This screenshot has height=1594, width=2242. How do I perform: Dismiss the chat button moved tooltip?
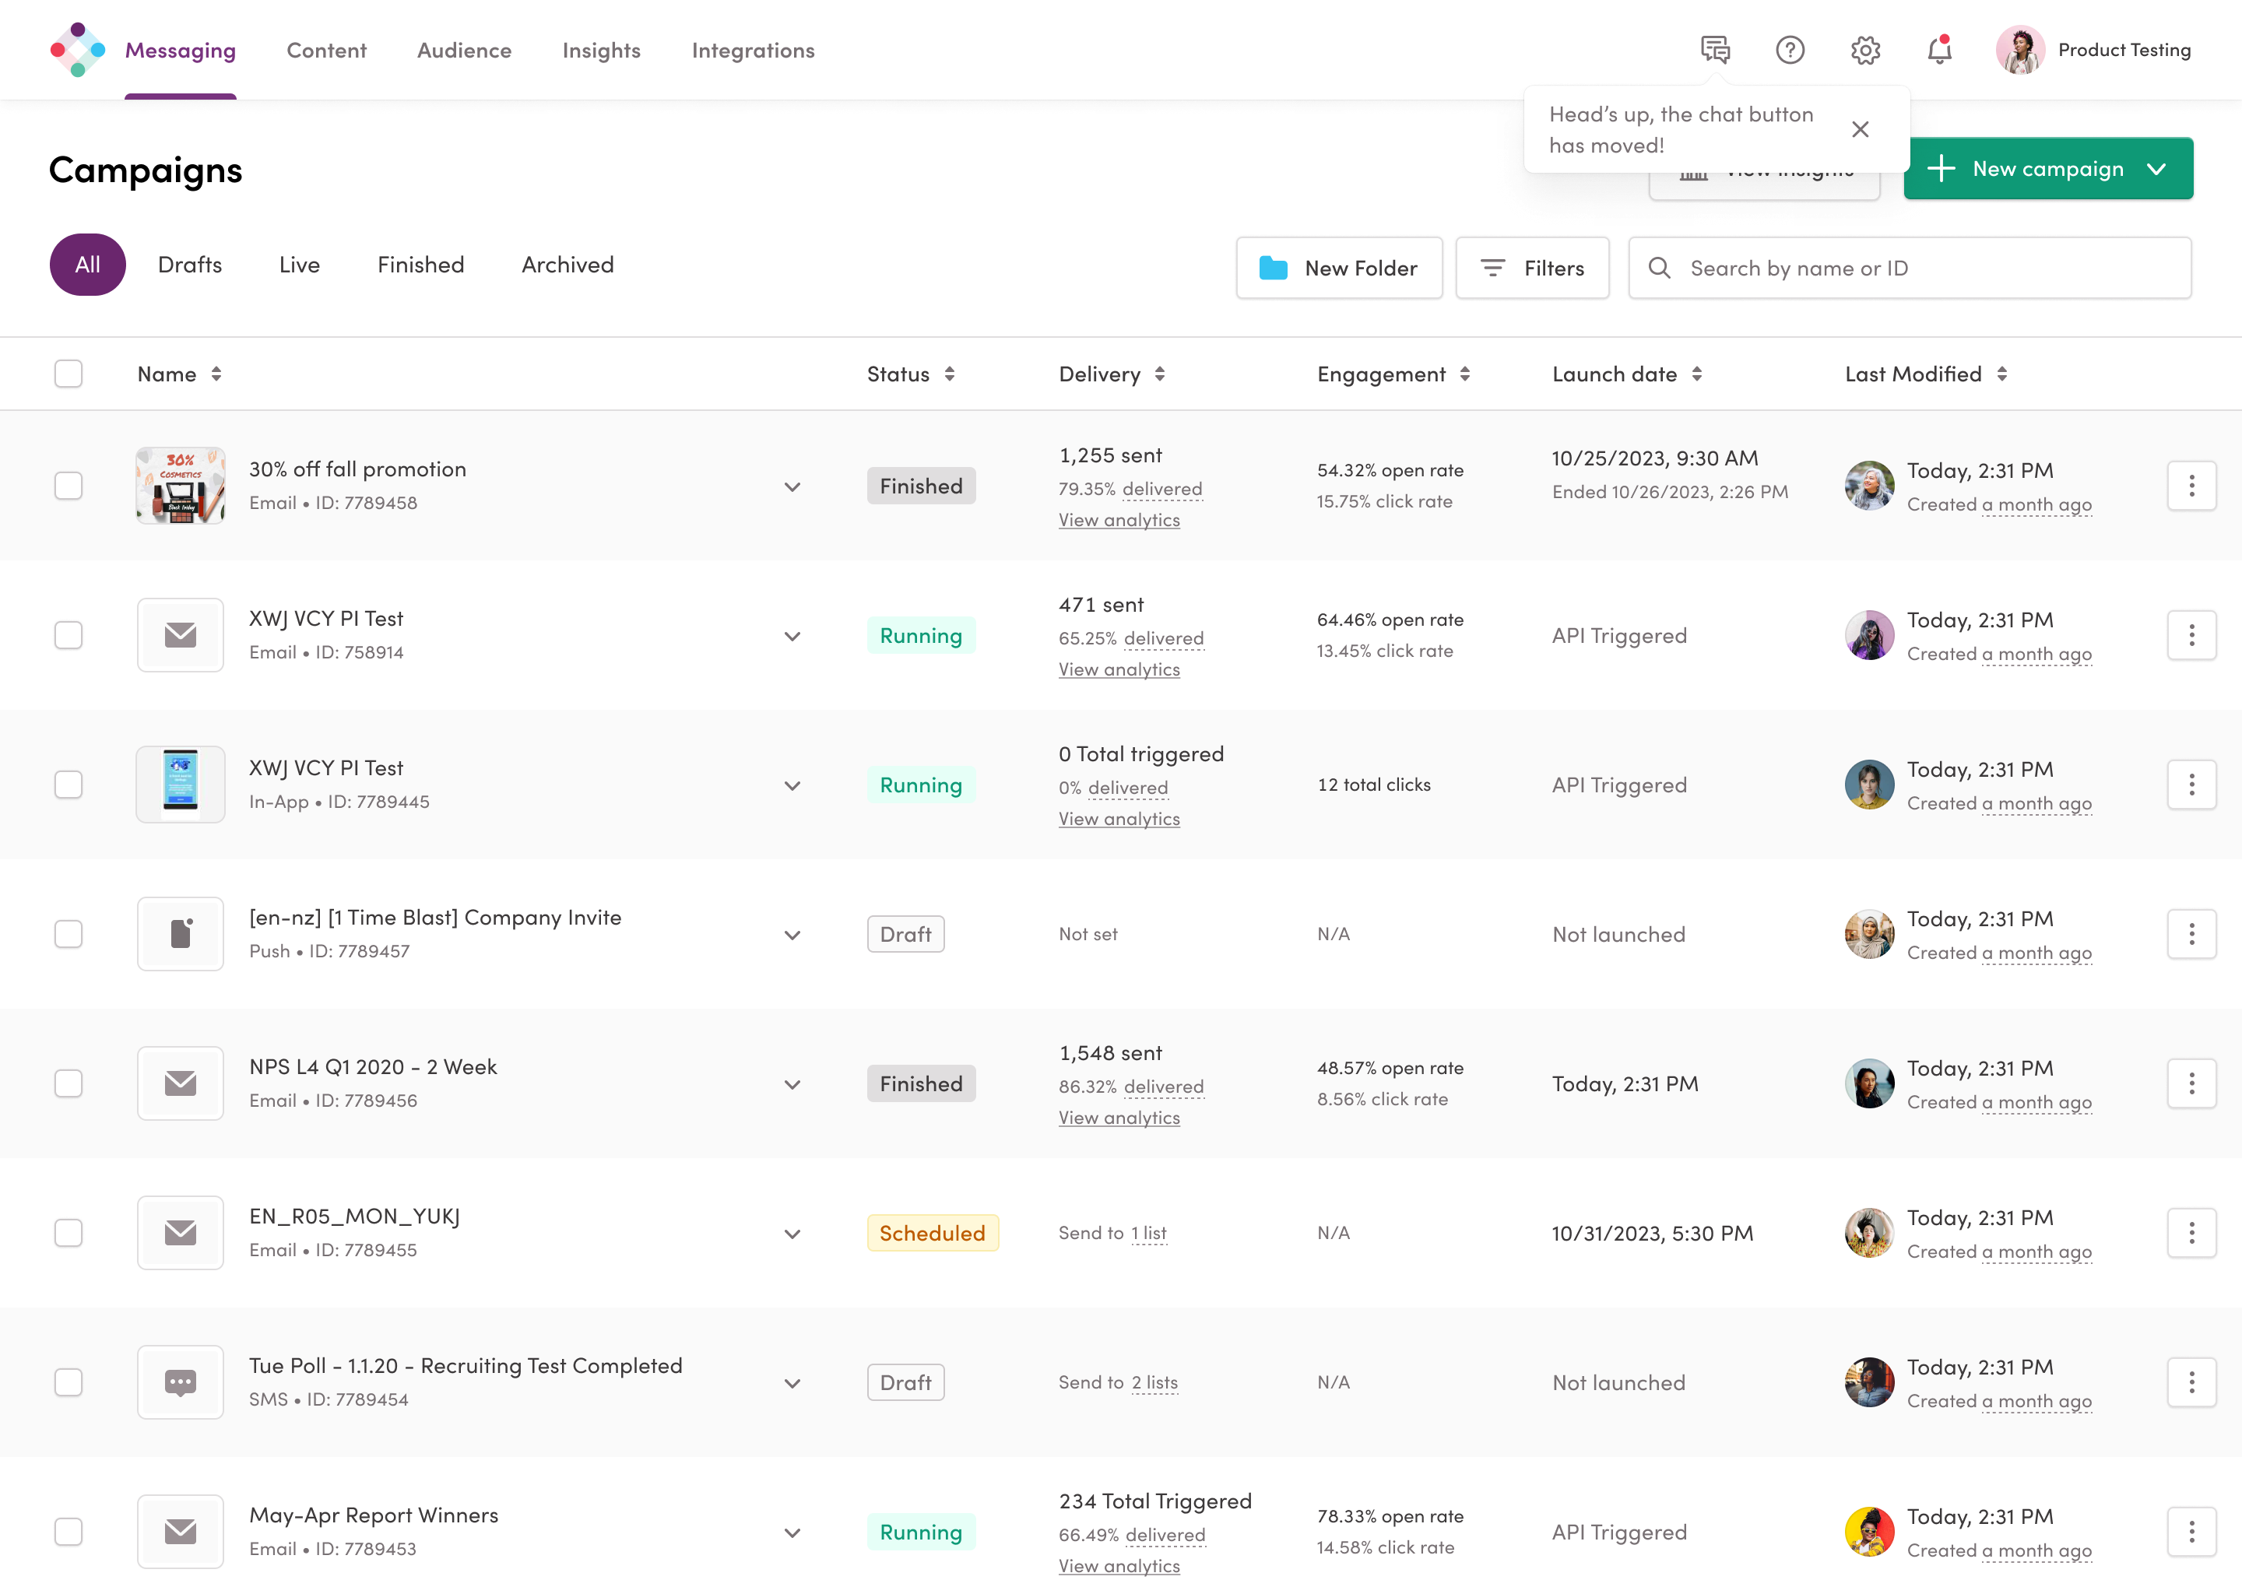1859,129
